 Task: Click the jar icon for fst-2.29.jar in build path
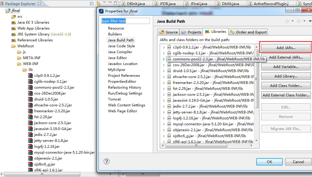click(x=169, y=89)
